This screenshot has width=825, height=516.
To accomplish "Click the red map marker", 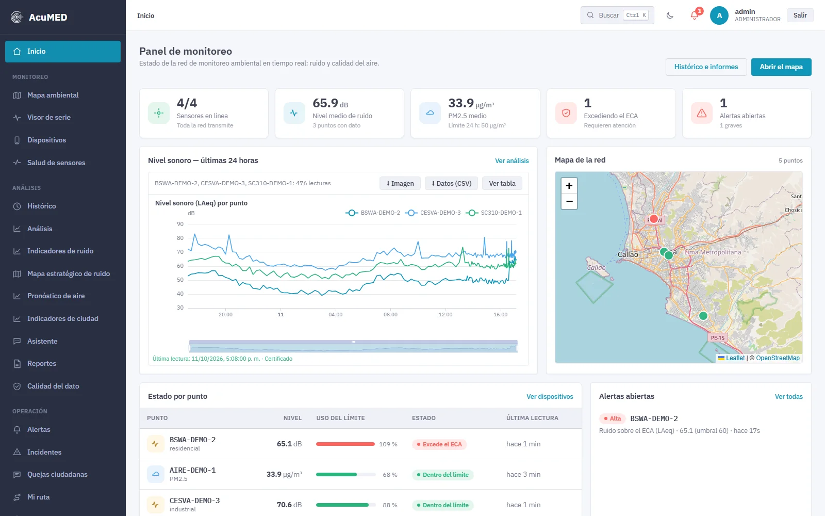I will point(654,219).
